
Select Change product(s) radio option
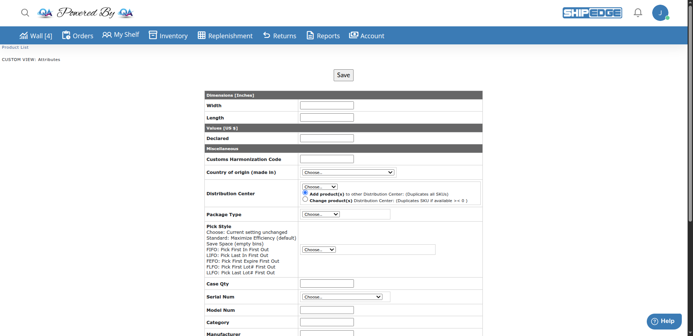pyautogui.click(x=305, y=199)
